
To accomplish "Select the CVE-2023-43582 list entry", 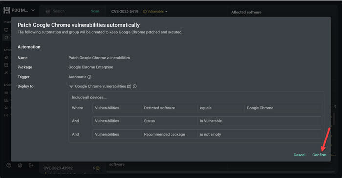I will (72, 168).
